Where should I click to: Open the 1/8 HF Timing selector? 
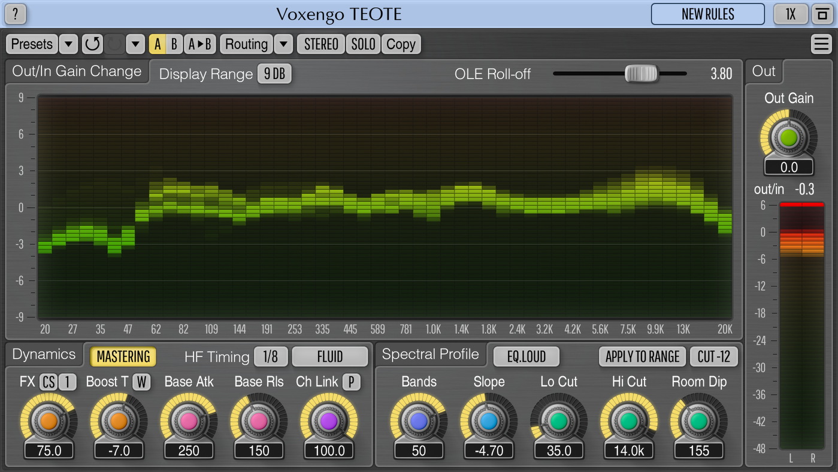point(271,356)
